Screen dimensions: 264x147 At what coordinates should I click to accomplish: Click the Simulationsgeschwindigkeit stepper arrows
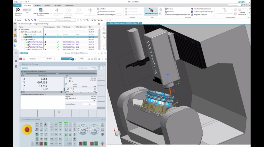[121, 15]
